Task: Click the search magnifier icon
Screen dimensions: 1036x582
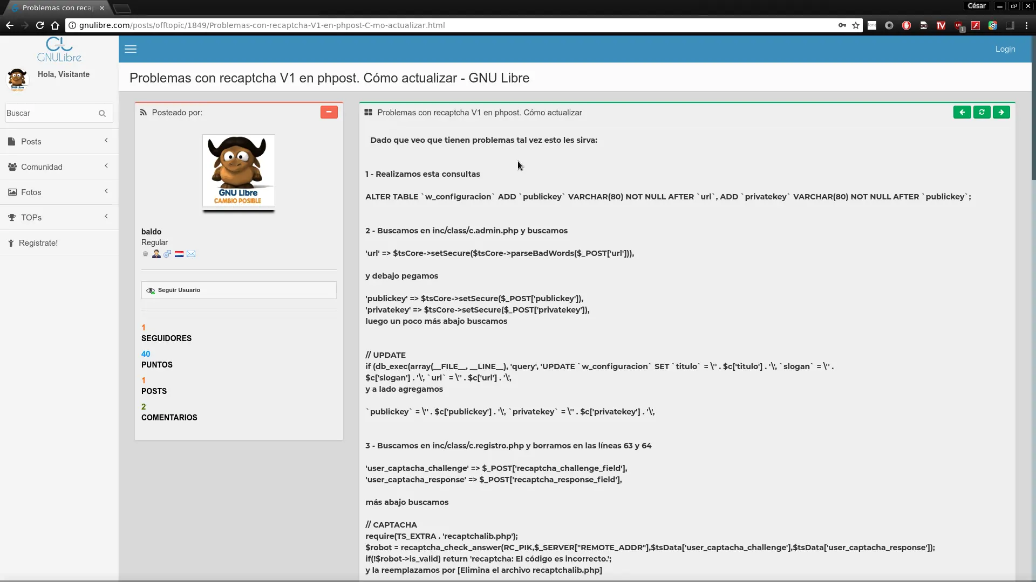Action: pos(103,113)
